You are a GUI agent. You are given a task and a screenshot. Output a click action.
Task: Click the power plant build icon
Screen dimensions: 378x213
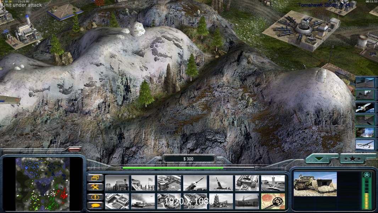point(117,183)
